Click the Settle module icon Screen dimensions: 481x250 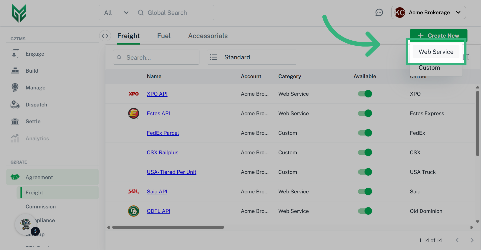[15, 121]
